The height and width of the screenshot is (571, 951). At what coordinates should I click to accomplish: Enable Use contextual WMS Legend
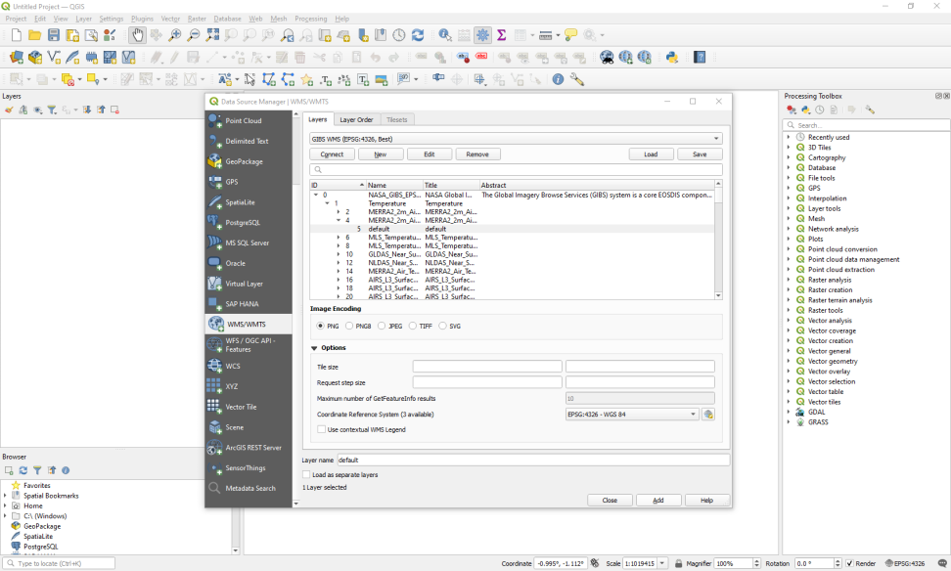322,429
